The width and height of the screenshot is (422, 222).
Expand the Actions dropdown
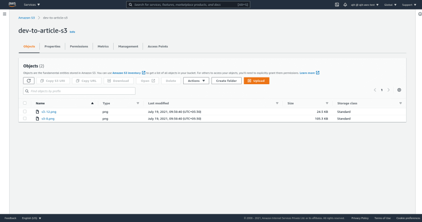[x=196, y=80]
